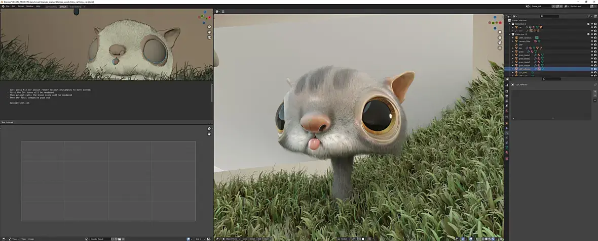
Task: Click the outliner search field
Action: [x=549, y=16]
